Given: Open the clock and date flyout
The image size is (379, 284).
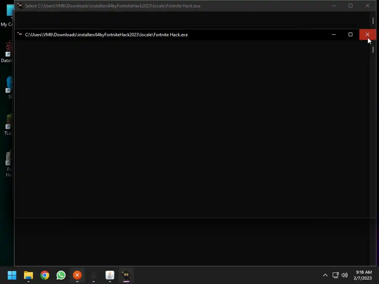Looking at the screenshot, I should pyautogui.click(x=363, y=275).
